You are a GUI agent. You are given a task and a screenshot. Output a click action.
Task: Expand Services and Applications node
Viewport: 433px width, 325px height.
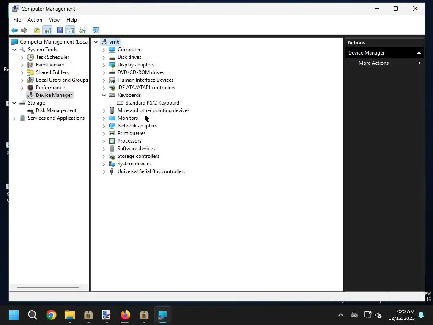coord(14,118)
